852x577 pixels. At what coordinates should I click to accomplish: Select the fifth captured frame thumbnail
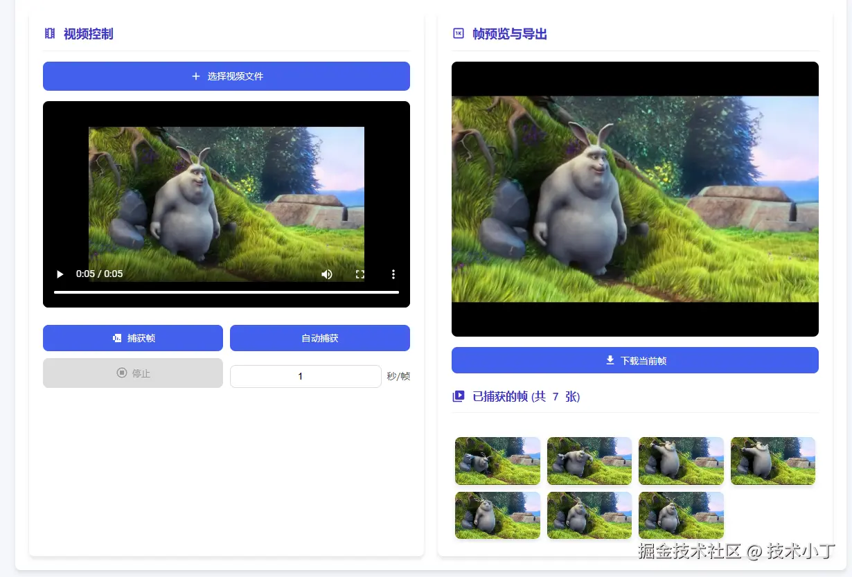tap(497, 515)
